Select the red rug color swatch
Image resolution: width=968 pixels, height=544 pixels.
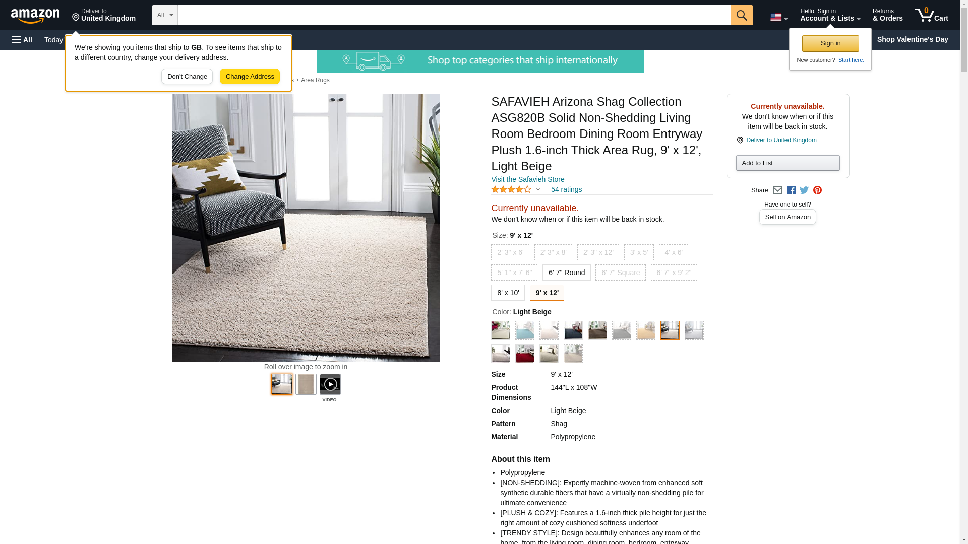click(x=525, y=354)
